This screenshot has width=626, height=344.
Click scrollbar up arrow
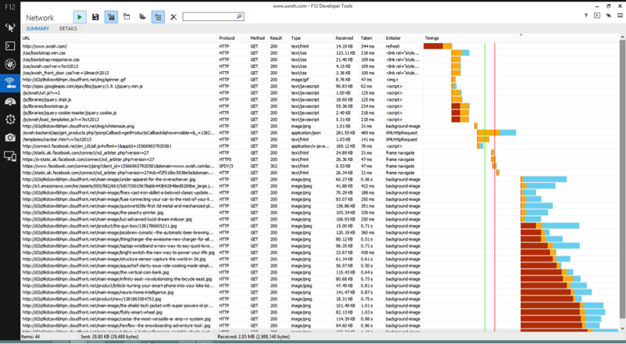click(x=622, y=38)
